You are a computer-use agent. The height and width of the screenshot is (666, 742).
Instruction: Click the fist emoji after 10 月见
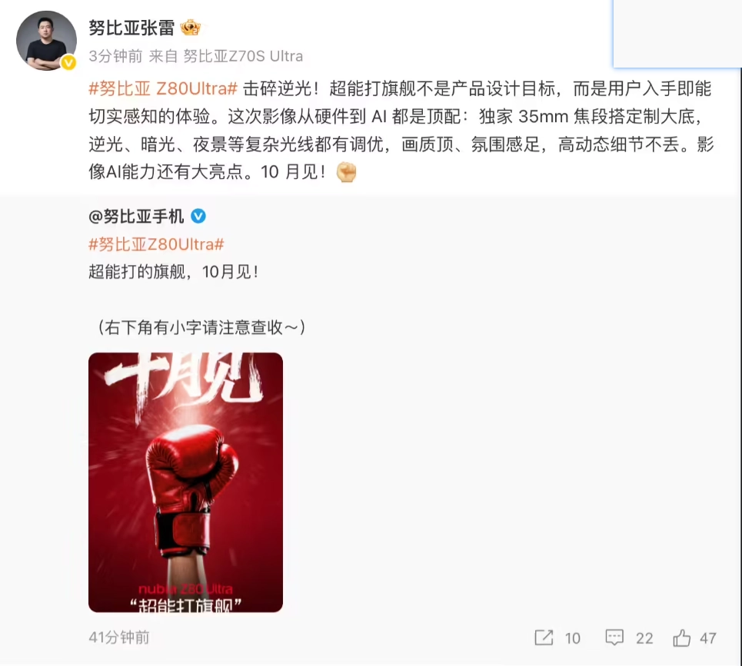(346, 172)
